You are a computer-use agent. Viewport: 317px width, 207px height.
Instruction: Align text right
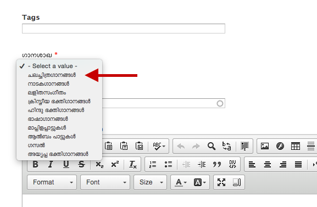[x=283, y=164]
